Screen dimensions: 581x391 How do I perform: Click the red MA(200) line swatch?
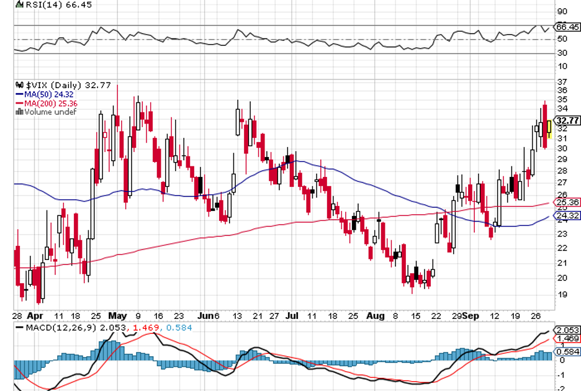click(19, 103)
